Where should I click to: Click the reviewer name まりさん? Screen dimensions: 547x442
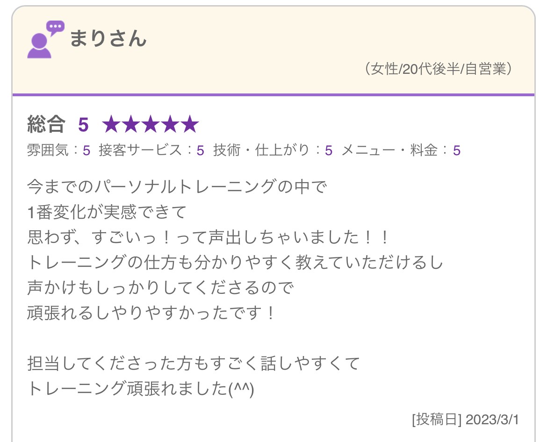[x=108, y=38]
